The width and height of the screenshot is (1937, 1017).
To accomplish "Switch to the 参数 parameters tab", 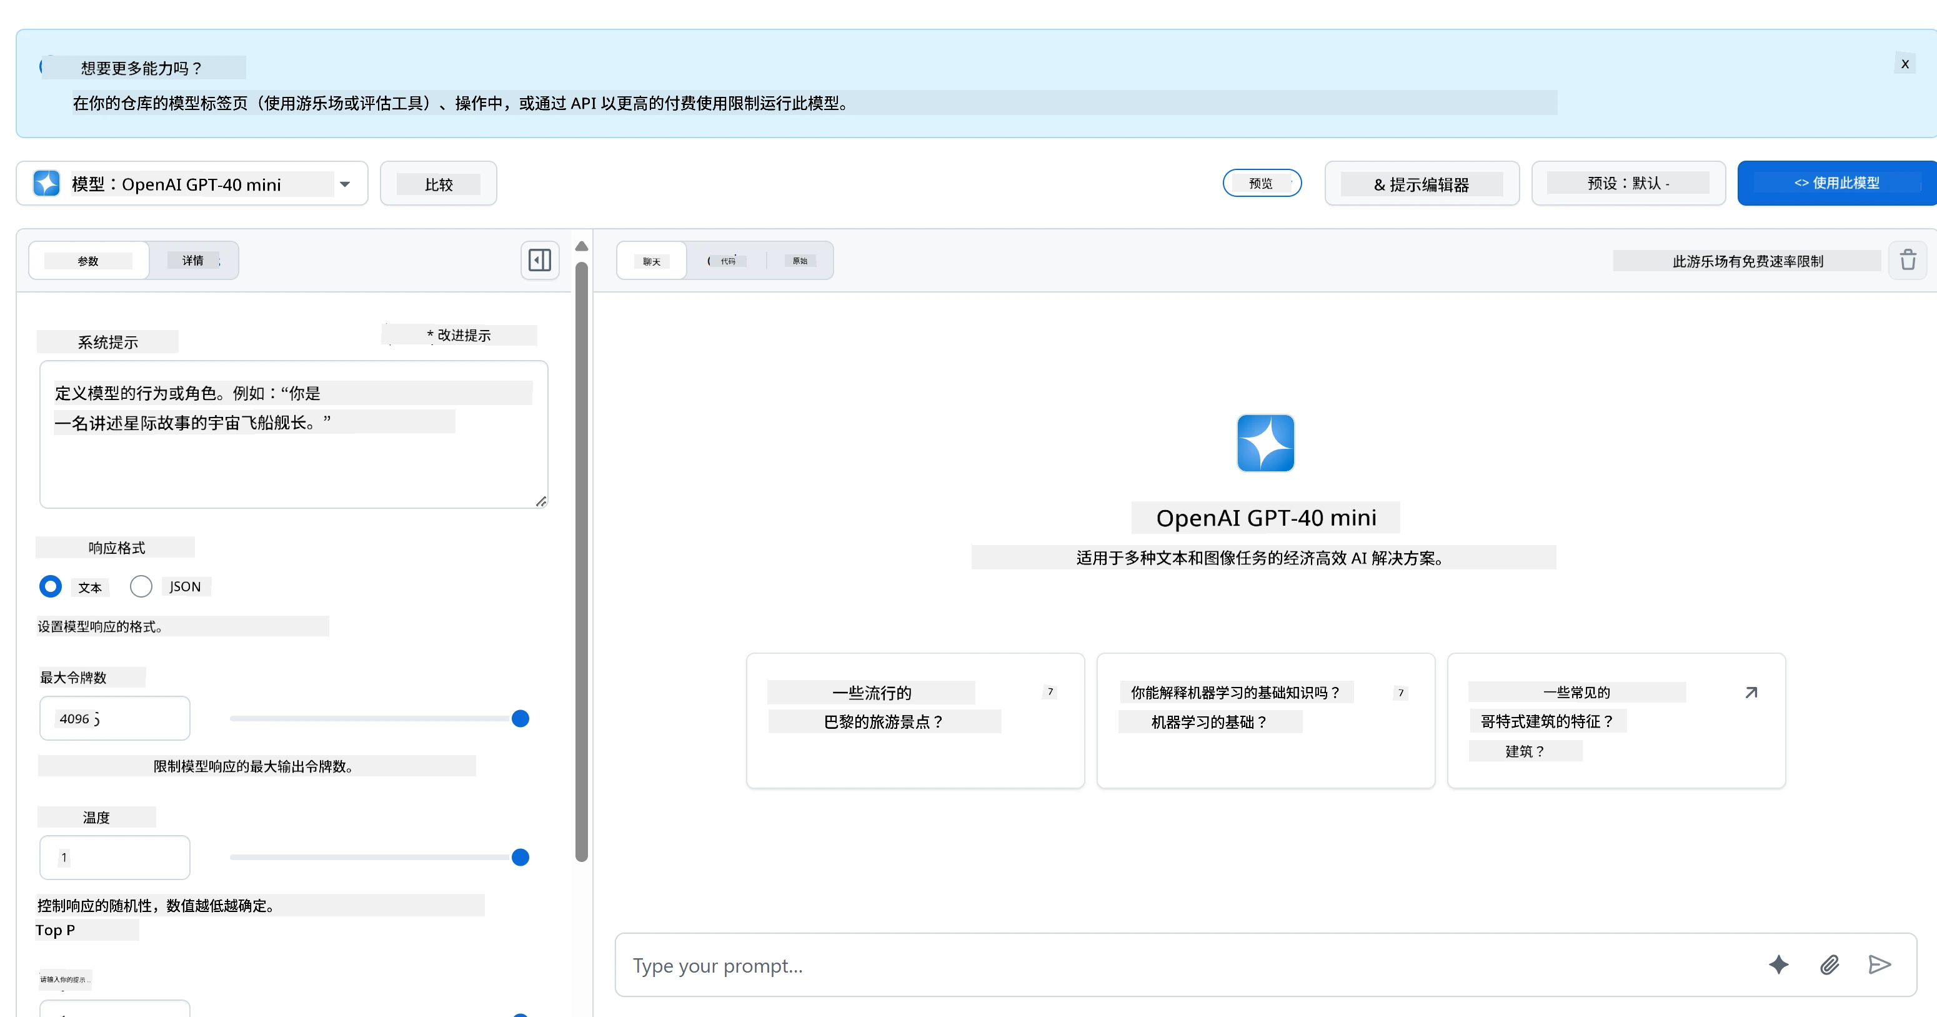I will click(x=89, y=260).
